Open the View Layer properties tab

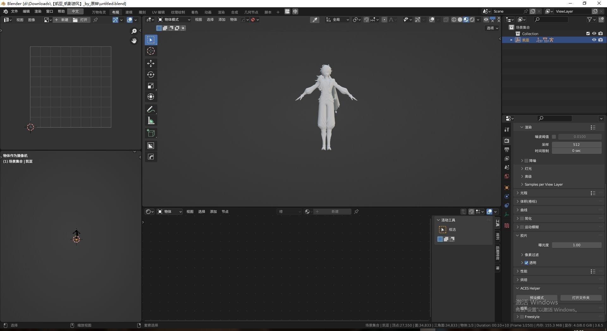[507, 158]
